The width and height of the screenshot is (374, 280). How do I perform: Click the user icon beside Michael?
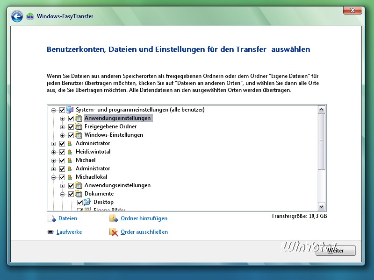(x=70, y=160)
